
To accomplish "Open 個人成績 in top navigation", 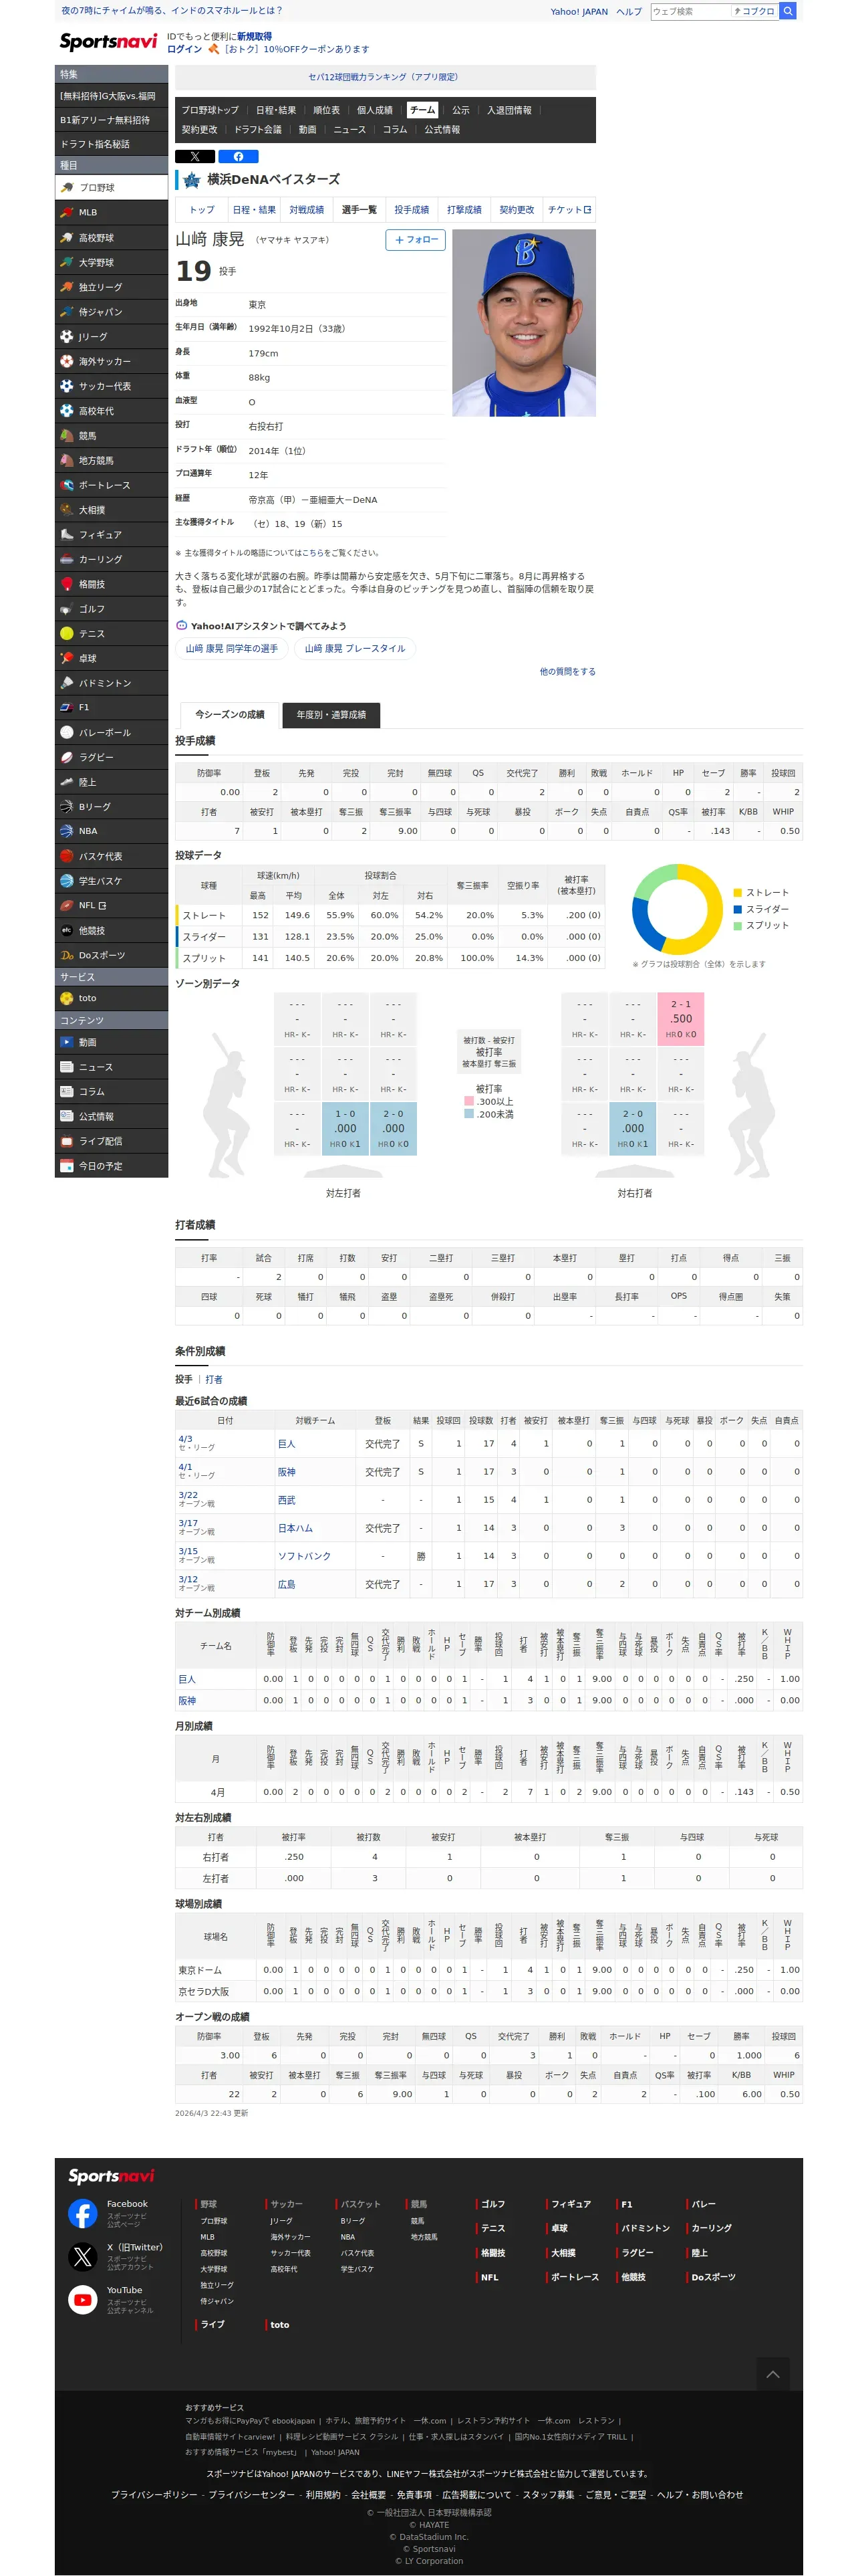I will [x=375, y=110].
